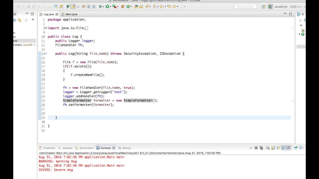
Task: Click 'SEVERE: Severe msg' console line
Action: click(56, 170)
